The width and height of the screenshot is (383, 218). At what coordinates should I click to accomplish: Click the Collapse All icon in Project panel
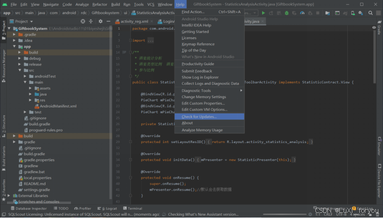91,21
